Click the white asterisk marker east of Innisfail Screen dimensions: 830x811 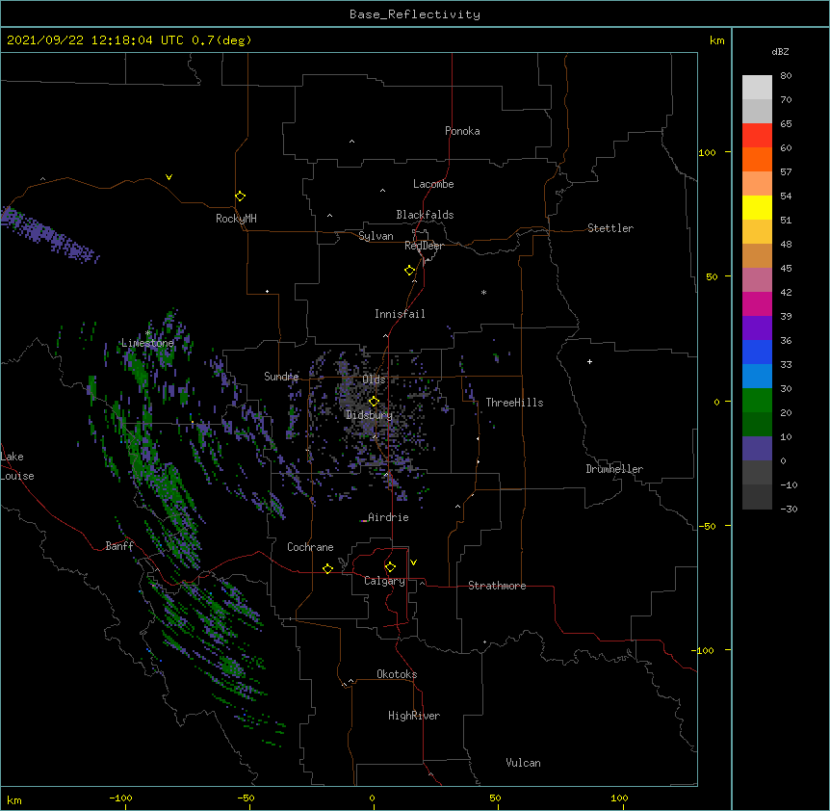point(483,292)
